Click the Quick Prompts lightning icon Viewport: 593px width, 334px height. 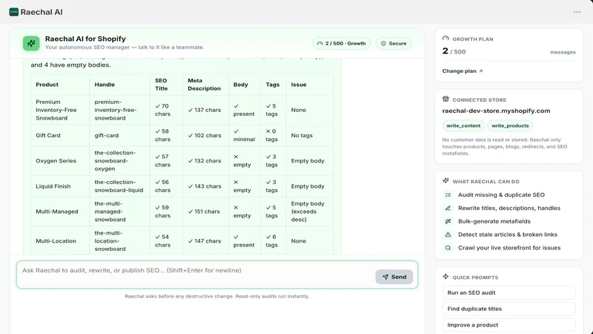445,277
